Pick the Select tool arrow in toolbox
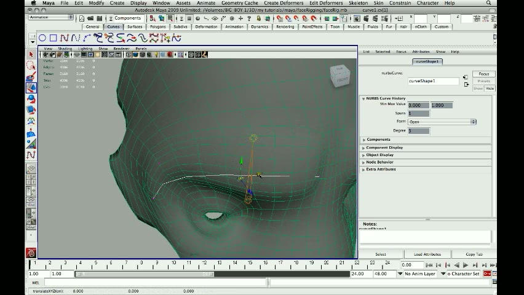 31,55
